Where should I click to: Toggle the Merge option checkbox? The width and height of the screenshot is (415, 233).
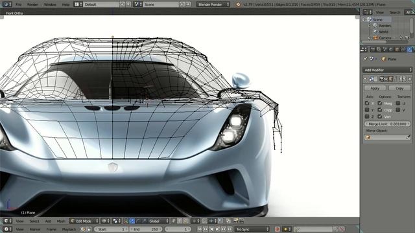click(380, 104)
